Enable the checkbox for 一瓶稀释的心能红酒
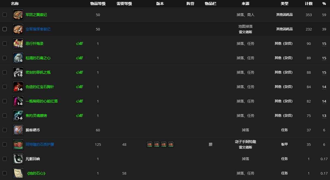This screenshot has width=330, height=180. (x=5, y=101)
